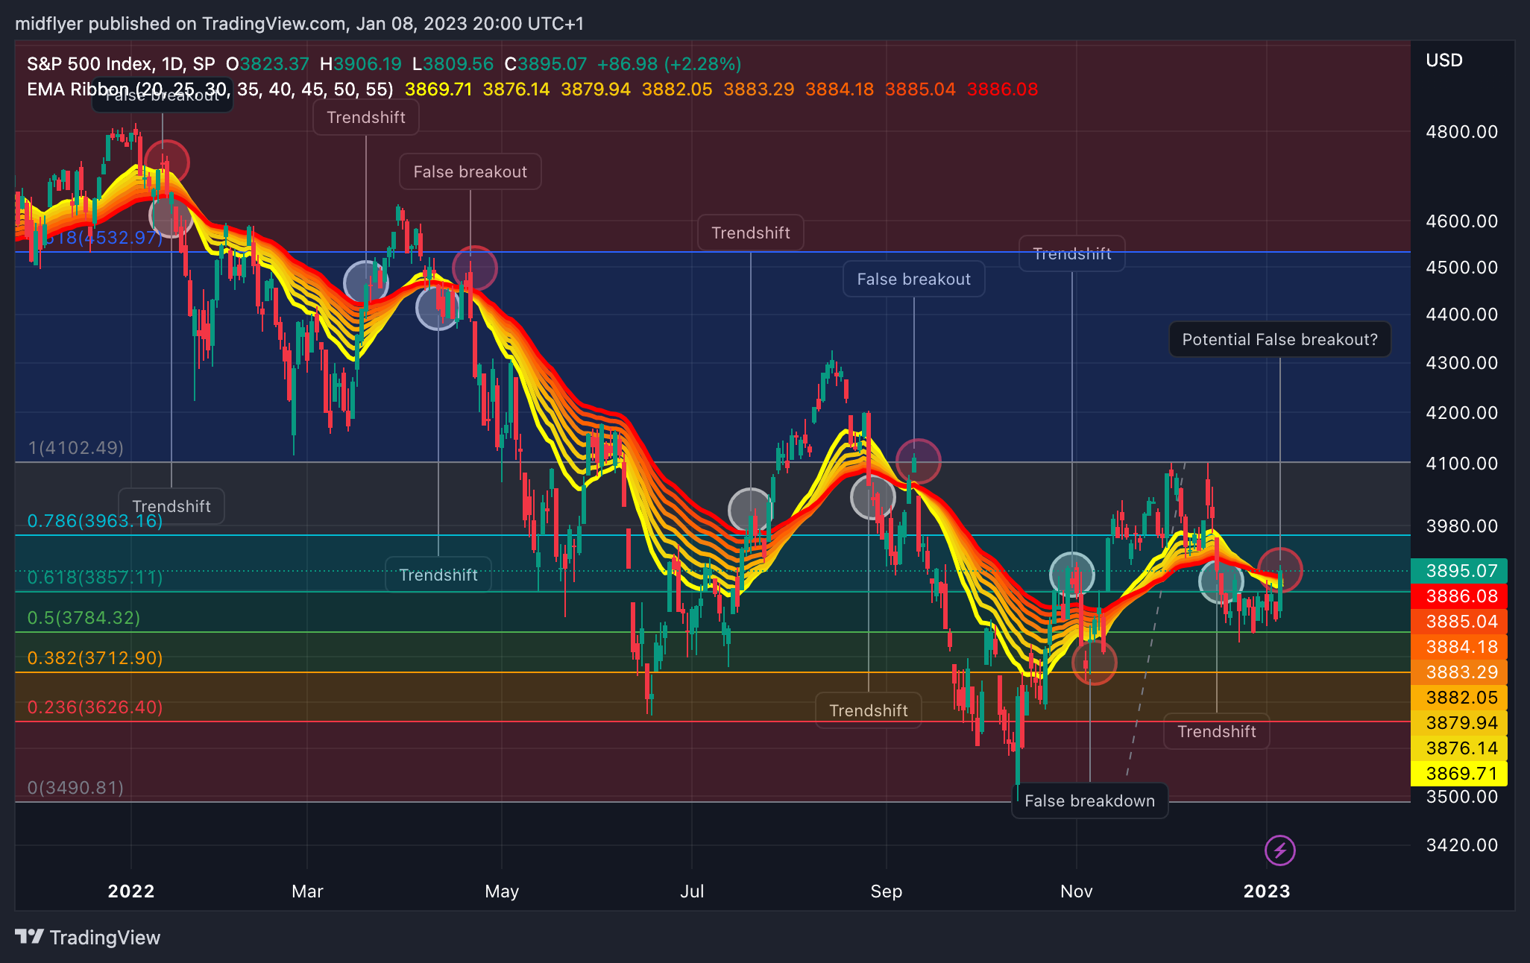Screen dimensions: 1530x963
Task: Click yellow 3869.71 value in EMA legend
Action: tap(438, 89)
